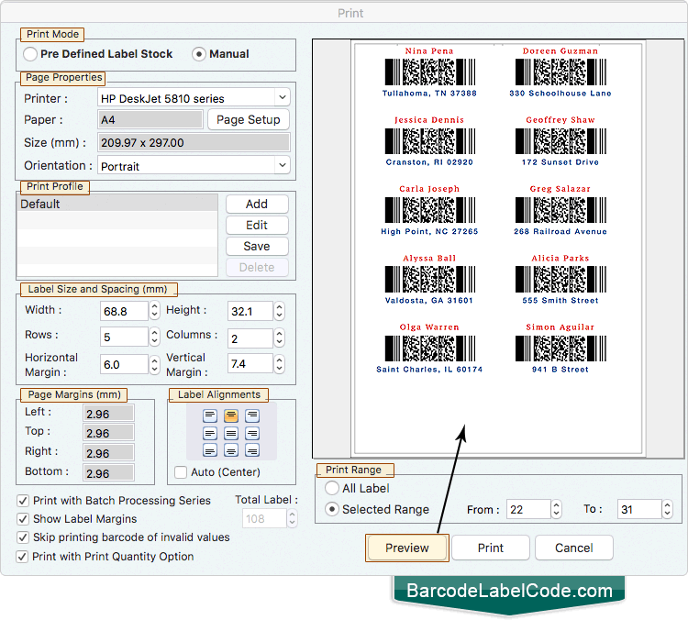Toggle Auto (Center) alignment checkbox
688x620 pixels.
181,472
